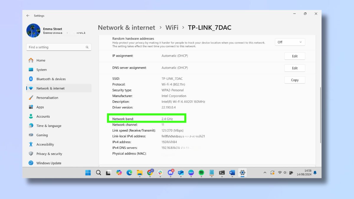The width and height of the screenshot is (354, 199).
Task: Click Edit next to IP assignment
Action: pos(294,56)
